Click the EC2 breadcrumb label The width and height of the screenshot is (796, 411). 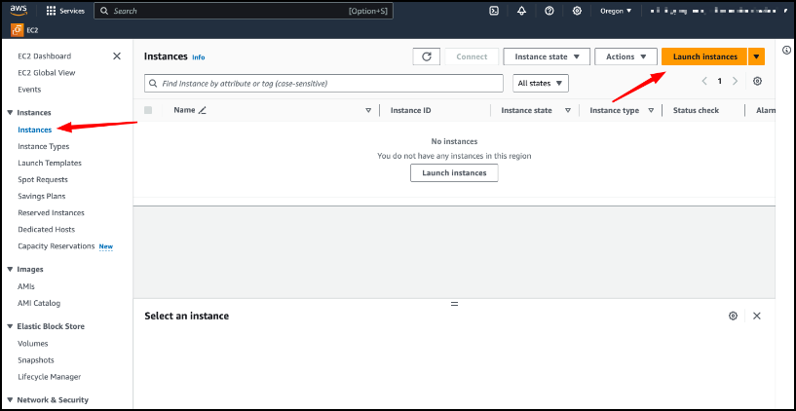(32, 30)
